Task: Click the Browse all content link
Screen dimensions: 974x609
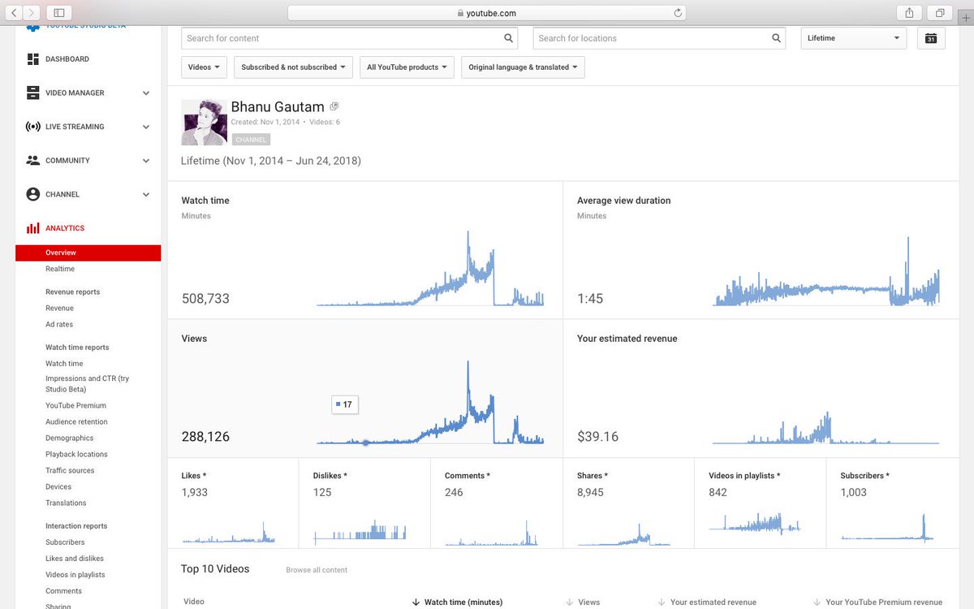Action: (x=317, y=570)
